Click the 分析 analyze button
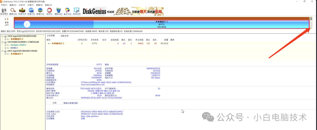Screen dimensions: 317x130 coord(55,103)
